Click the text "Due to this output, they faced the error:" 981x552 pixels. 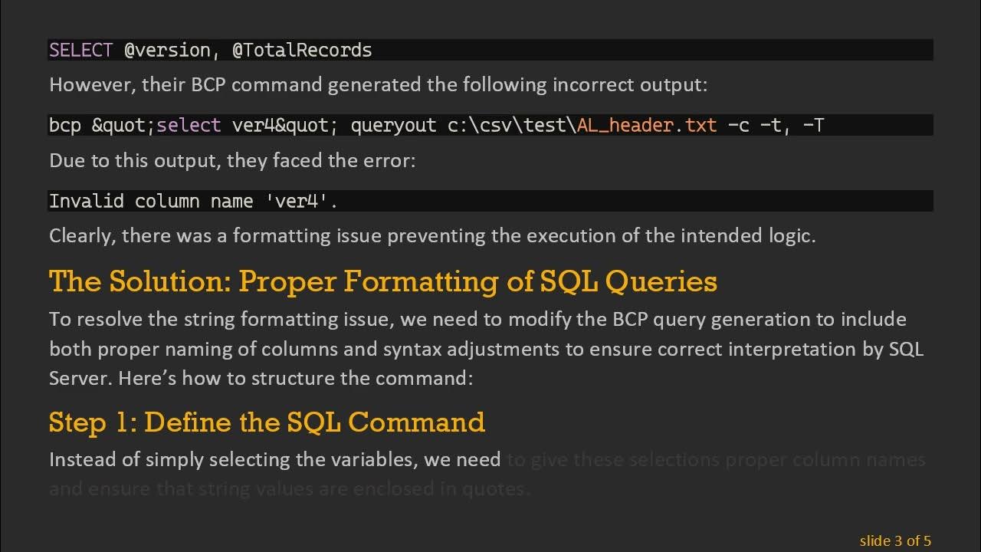(x=232, y=161)
